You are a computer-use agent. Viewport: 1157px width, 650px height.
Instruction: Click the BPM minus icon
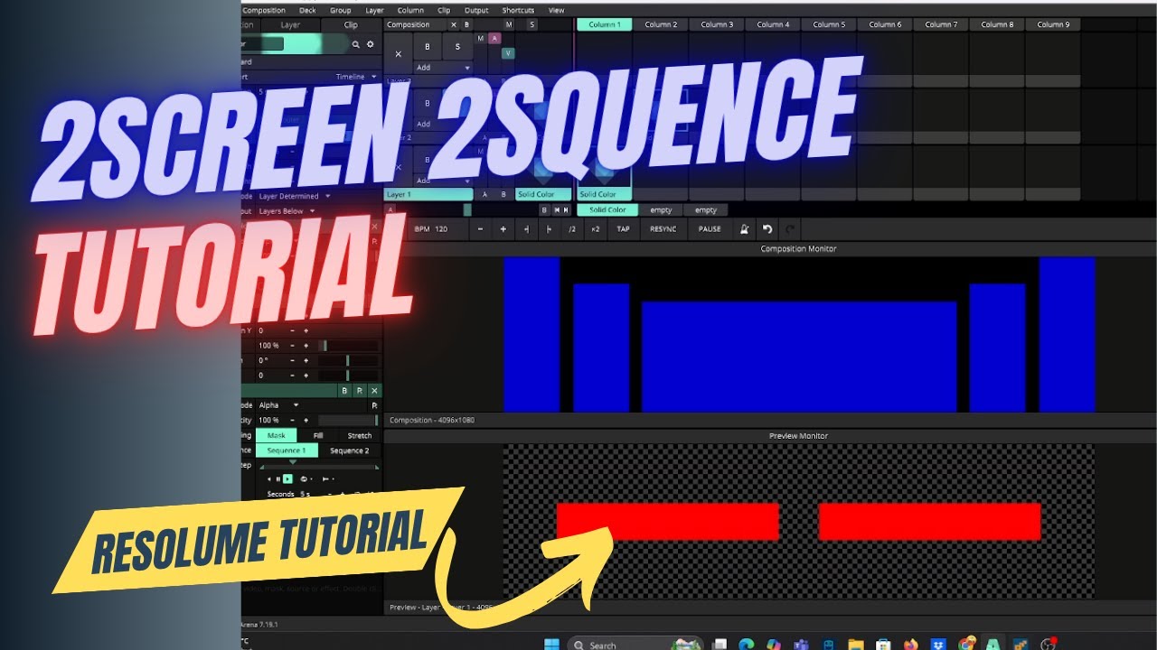pos(481,229)
